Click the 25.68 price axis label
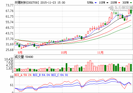The image size is (133, 93). pyautogui.click(x=9, y=50)
